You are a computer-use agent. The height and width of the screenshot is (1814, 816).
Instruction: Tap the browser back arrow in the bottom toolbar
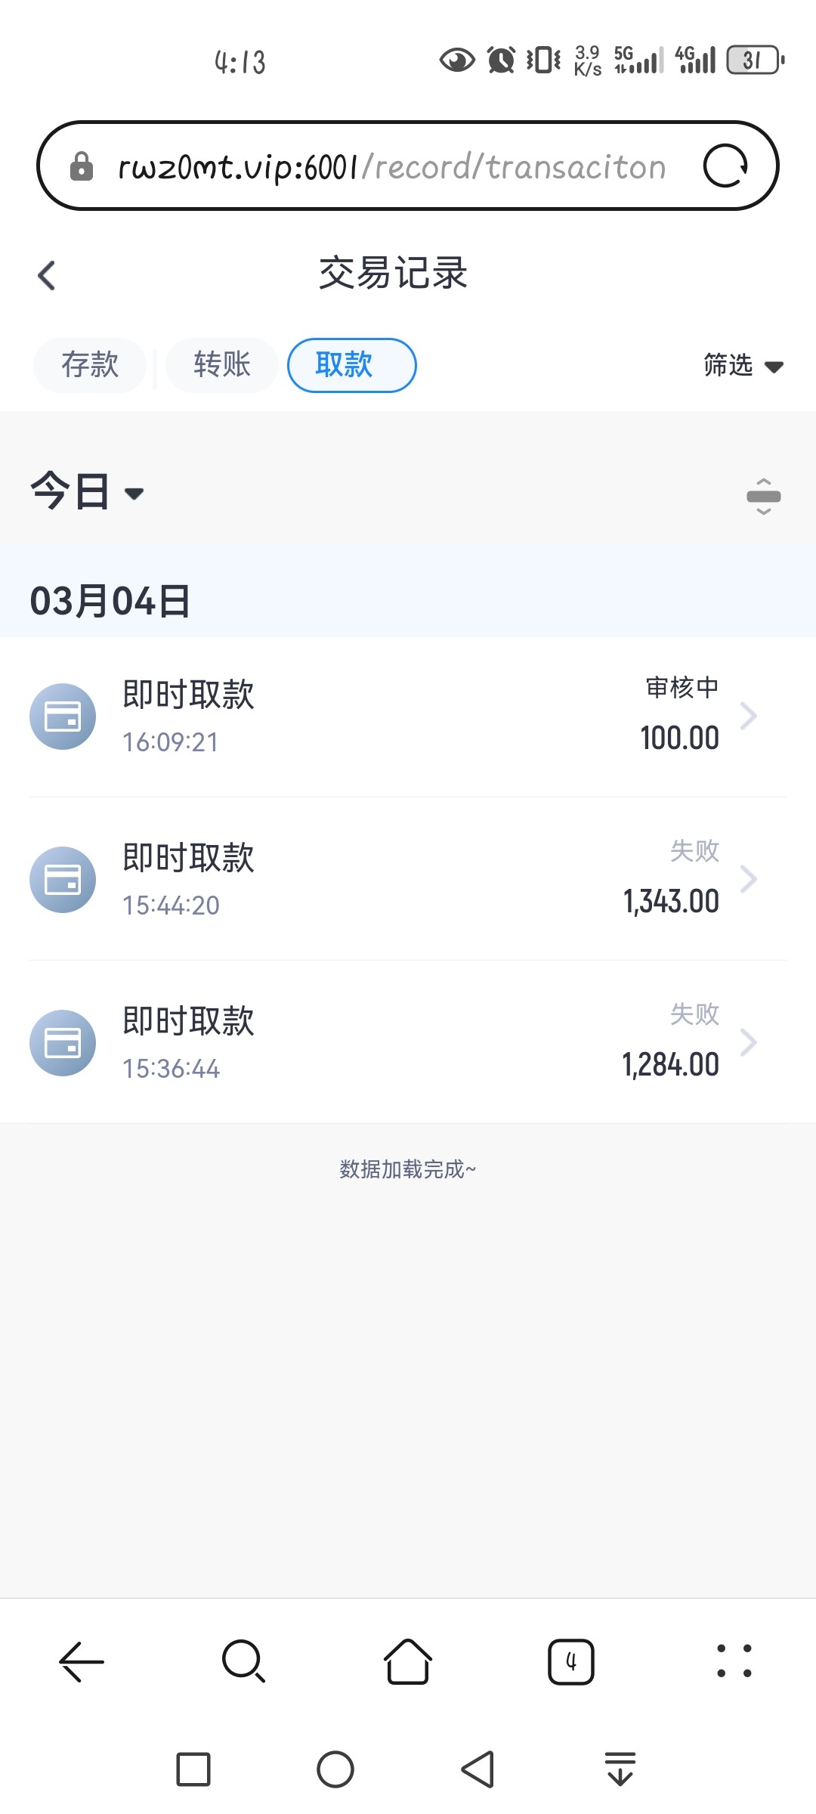[x=82, y=1662]
